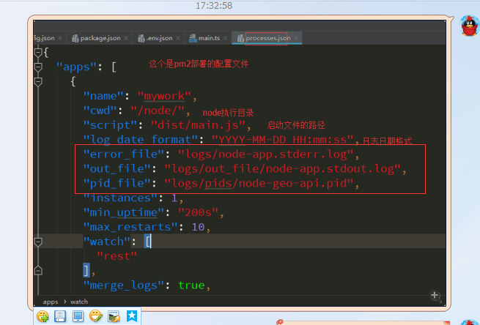The height and width of the screenshot is (325, 480).
Task: Click the blue screen capture icon
Action: tap(78, 316)
